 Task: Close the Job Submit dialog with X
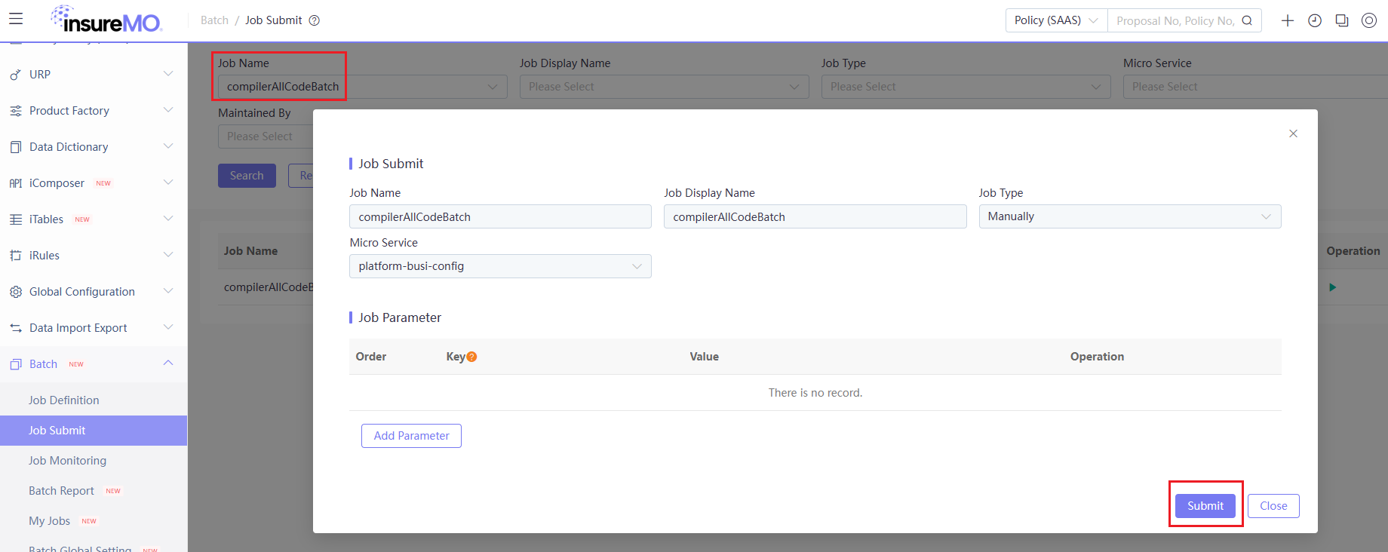[x=1293, y=133]
